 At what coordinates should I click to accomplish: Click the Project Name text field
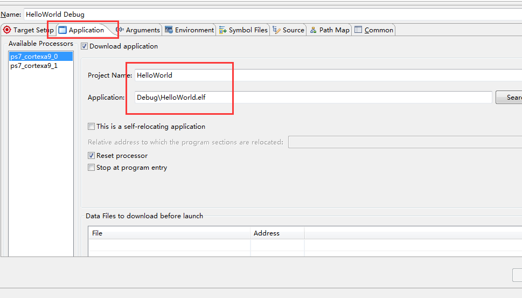323,75
